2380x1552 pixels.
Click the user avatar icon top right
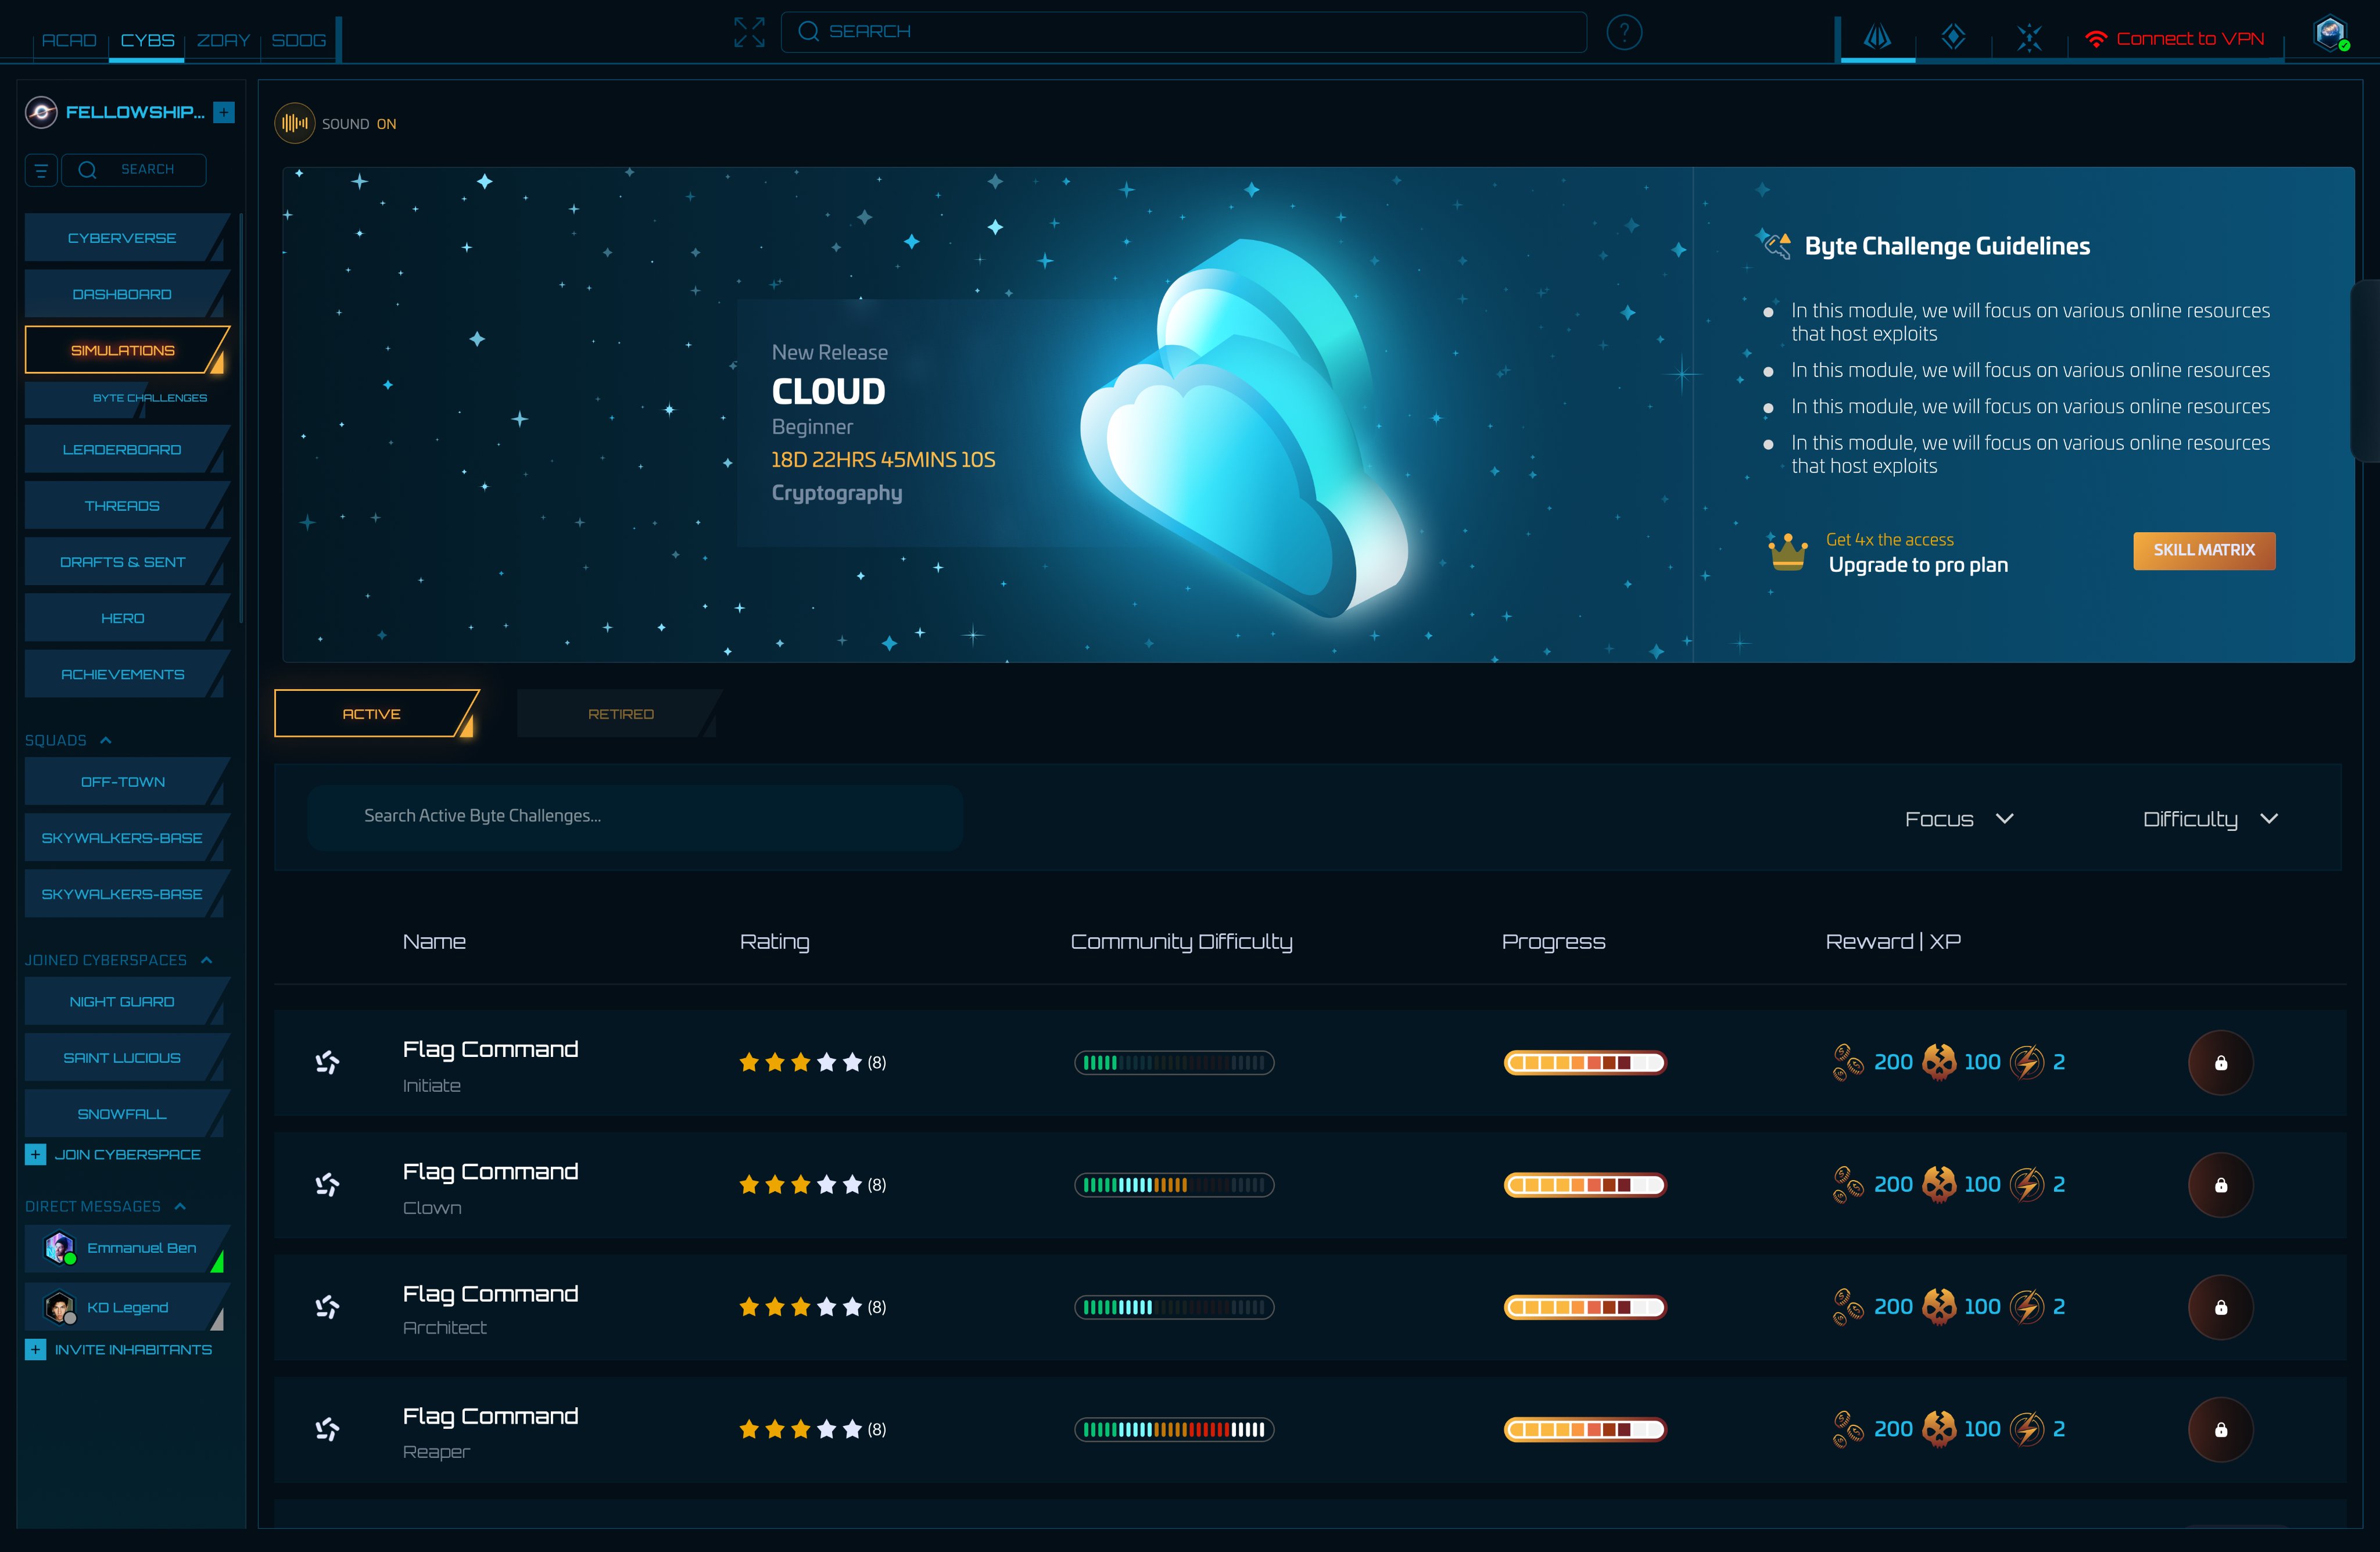[x=2330, y=34]
